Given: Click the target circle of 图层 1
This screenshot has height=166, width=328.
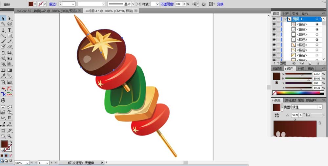Looking at the screenshot, I should coord(317,19).
